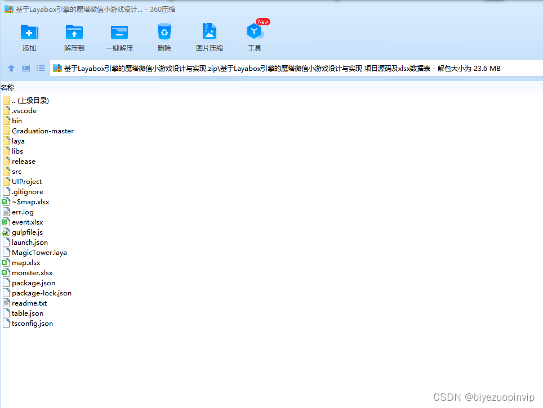The height and width of the screenshot is (408, 543).
Task: Select the package-lock.json file name
Action: pyautogui.click(x=42, y=293)
